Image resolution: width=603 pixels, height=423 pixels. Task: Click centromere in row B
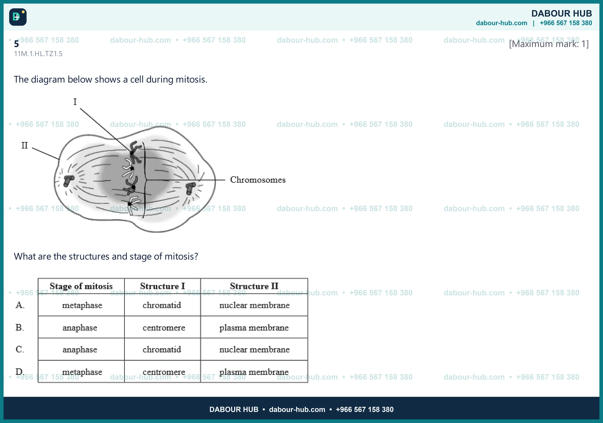pos(164,328)
